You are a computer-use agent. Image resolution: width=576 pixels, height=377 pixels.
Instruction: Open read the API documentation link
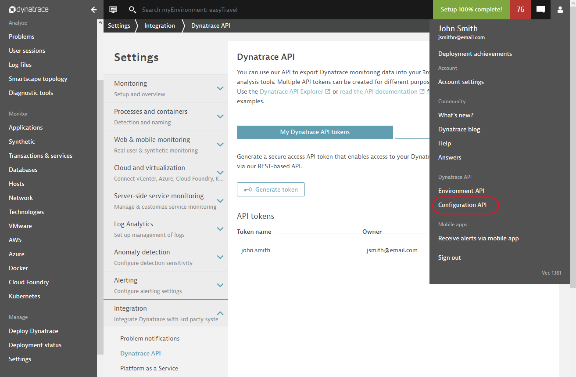point(379,91)
